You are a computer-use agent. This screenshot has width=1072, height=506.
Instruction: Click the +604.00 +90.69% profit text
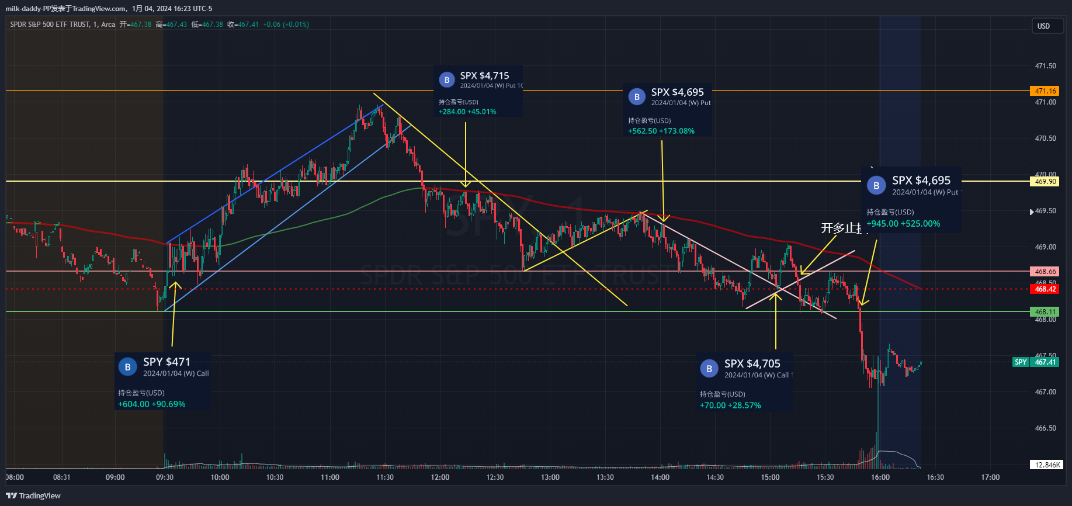pos(151,404)
